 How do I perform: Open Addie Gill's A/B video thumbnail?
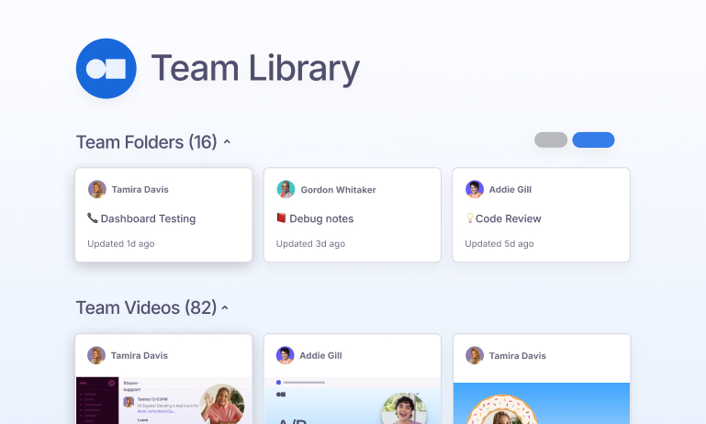point(353,400)
